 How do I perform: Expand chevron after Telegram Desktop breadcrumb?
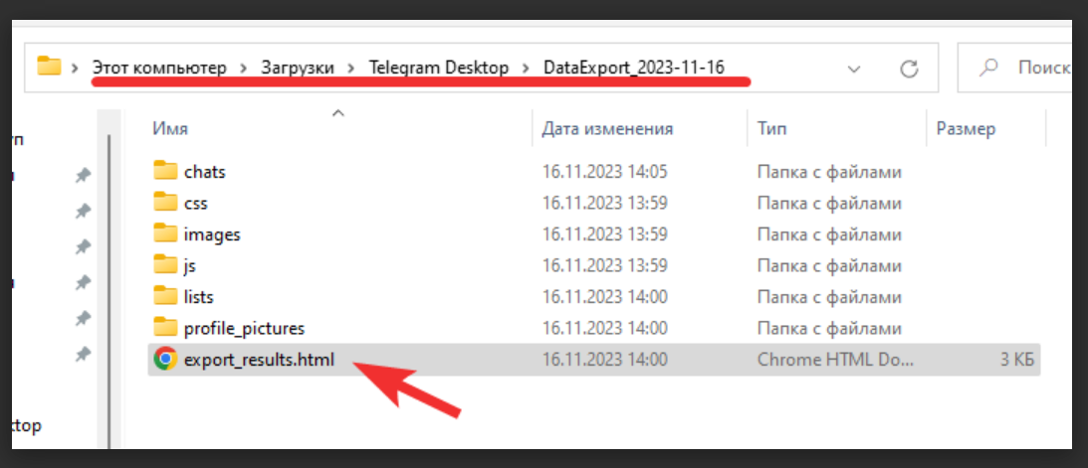tap(527, 68)
